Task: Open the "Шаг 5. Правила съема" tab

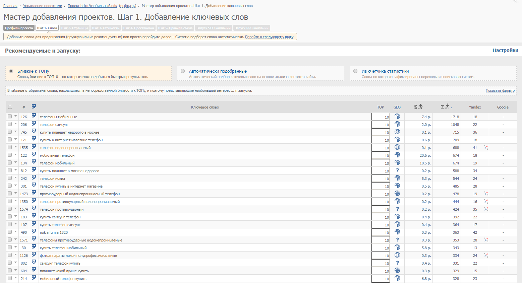Action: click(x=175, y=28)
